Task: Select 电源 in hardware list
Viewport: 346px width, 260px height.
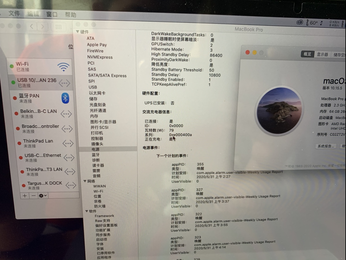Action: [95, 149]
